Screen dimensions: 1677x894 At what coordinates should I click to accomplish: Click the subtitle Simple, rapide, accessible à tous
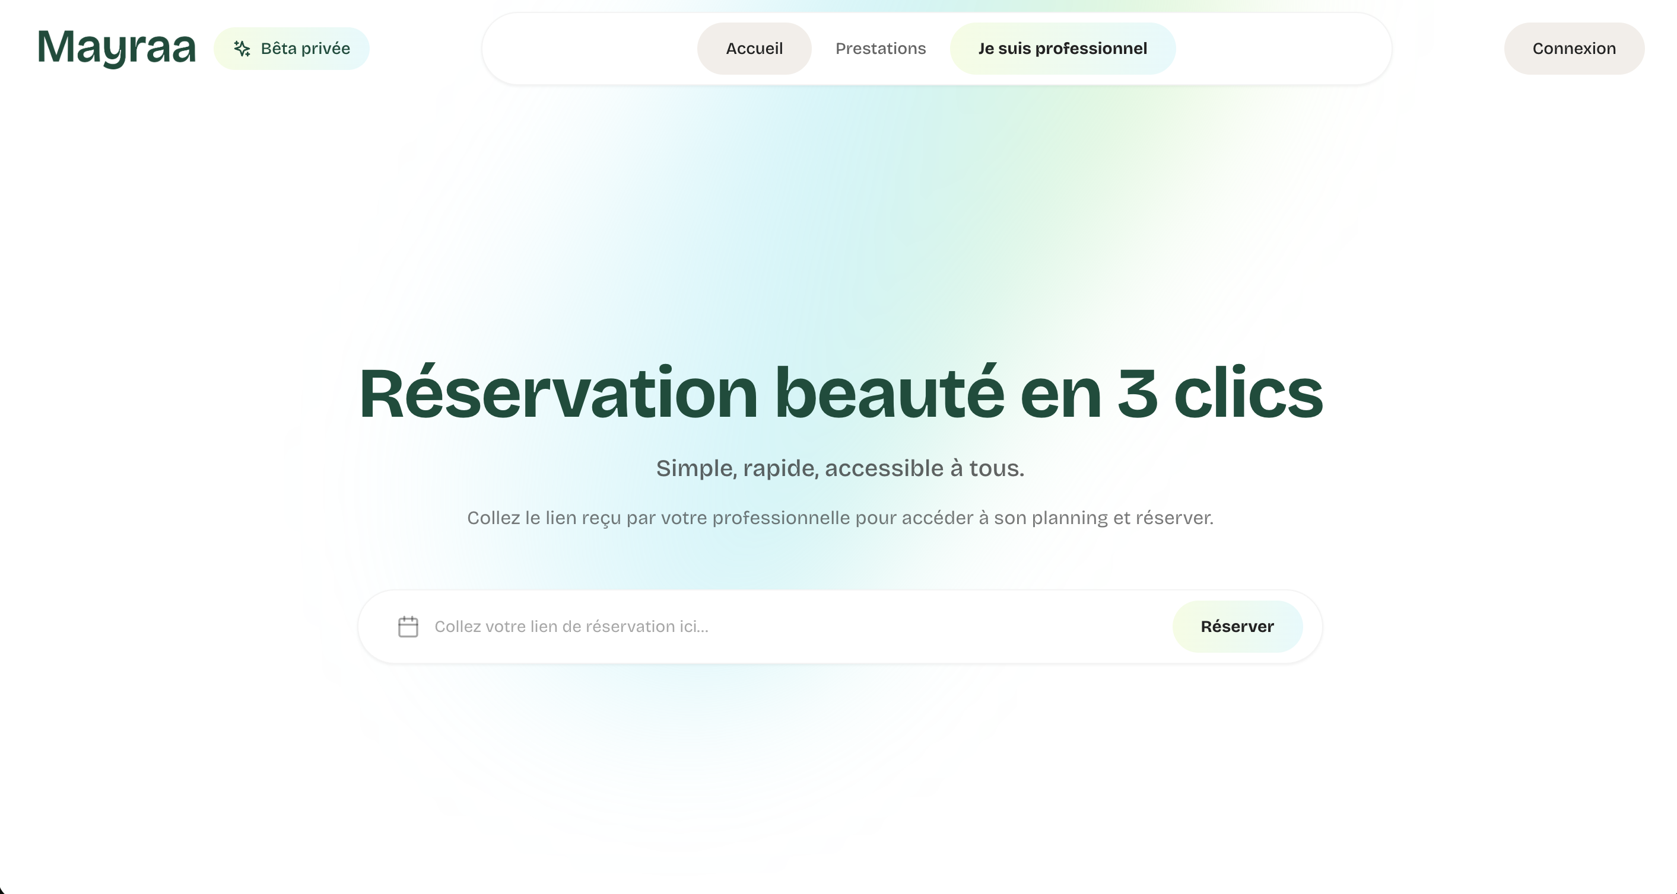[x=839, y=468]
